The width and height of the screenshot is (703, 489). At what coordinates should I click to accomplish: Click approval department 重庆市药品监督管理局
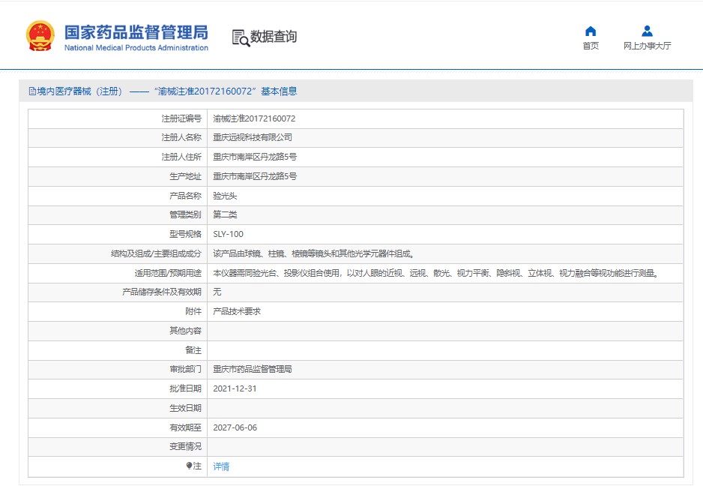(253, 369)
